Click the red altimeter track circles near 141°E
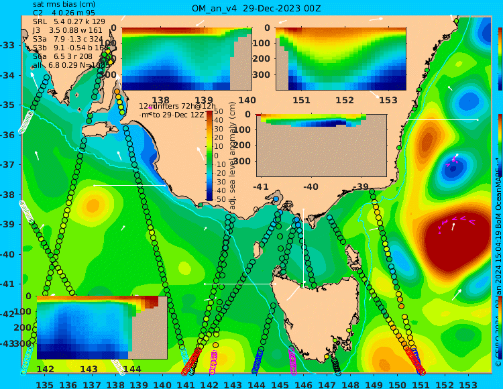The height and width of the screenshot is (389, 503). (192, 362)
